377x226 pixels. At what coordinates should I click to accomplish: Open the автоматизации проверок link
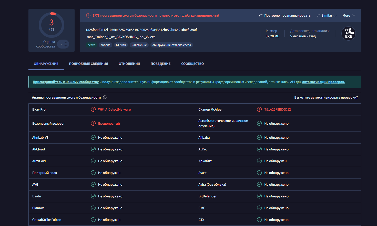pos(323,82)
